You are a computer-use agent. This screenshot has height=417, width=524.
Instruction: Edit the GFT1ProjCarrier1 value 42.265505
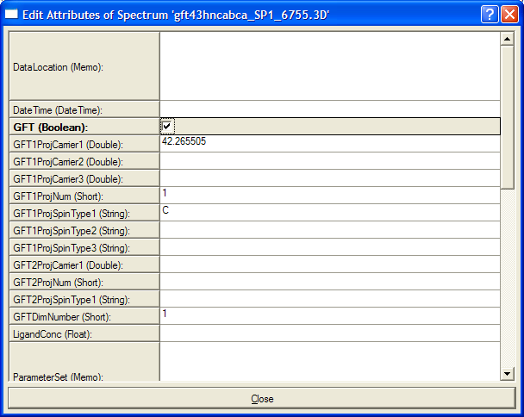click(x=329, y=144)
